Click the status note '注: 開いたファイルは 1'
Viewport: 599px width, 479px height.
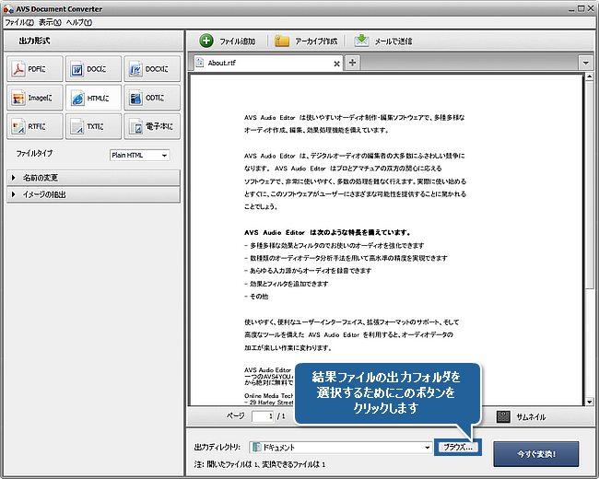(x=228, y=464)
